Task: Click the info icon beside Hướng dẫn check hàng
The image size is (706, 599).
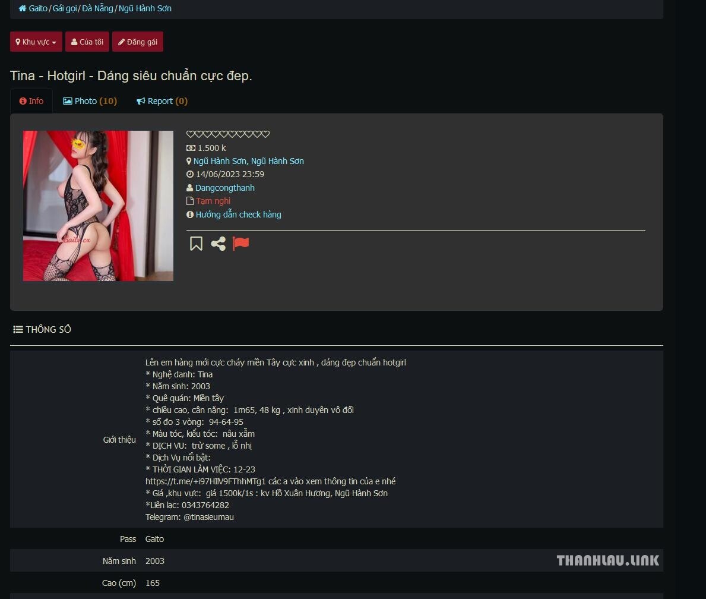Action: [x=190, y=215]
